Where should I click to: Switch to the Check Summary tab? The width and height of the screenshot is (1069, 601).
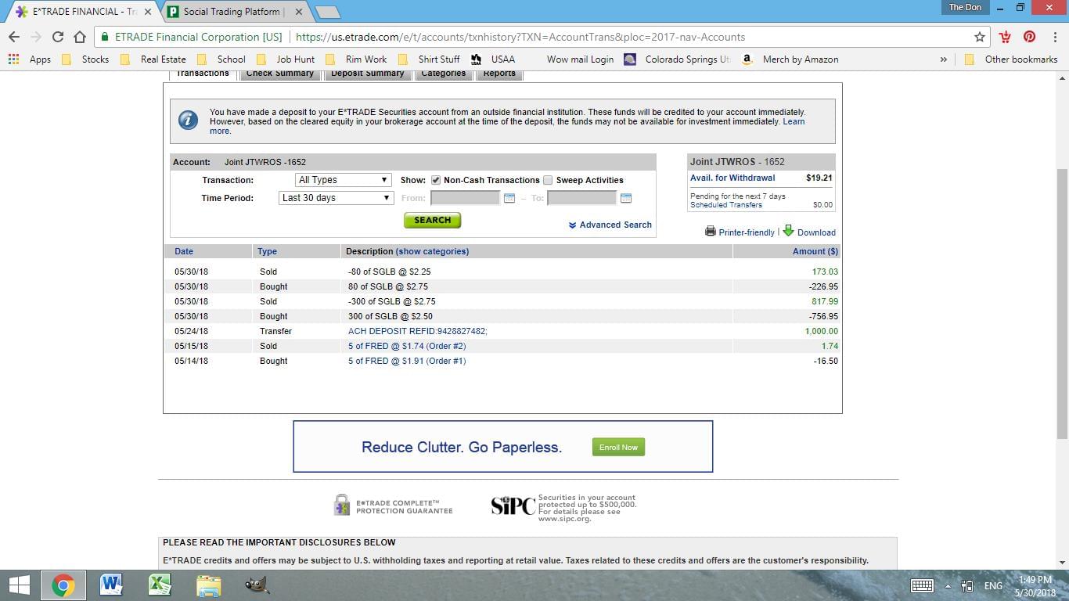coord(279,74)
